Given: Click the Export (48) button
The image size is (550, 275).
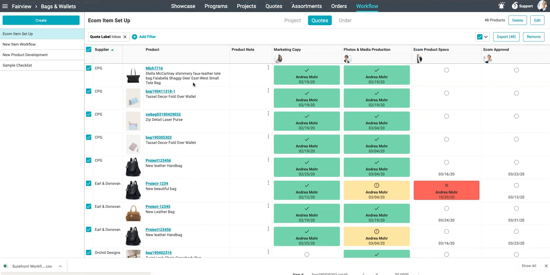Looking at the screenshot, I should [506, 37].
